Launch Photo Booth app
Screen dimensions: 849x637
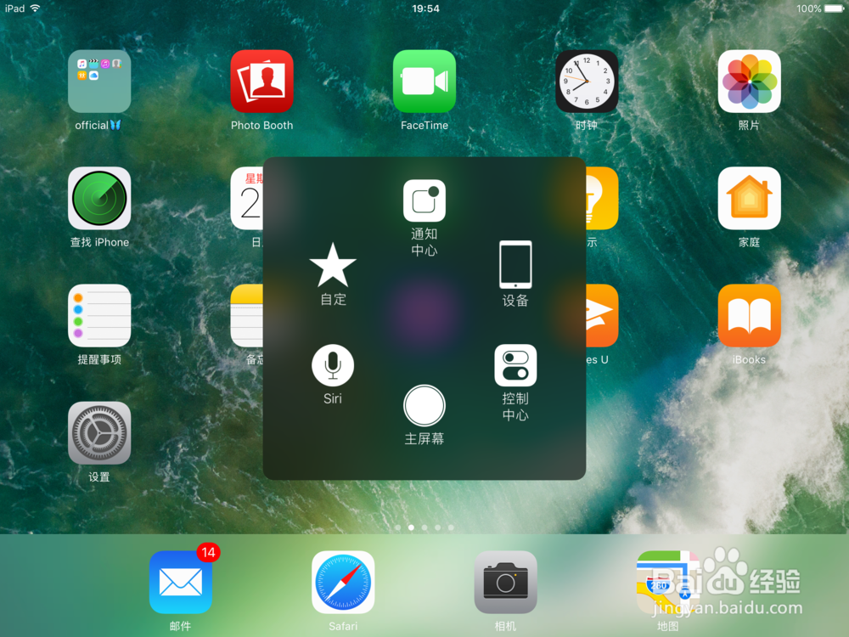click(x=261, y=82)
